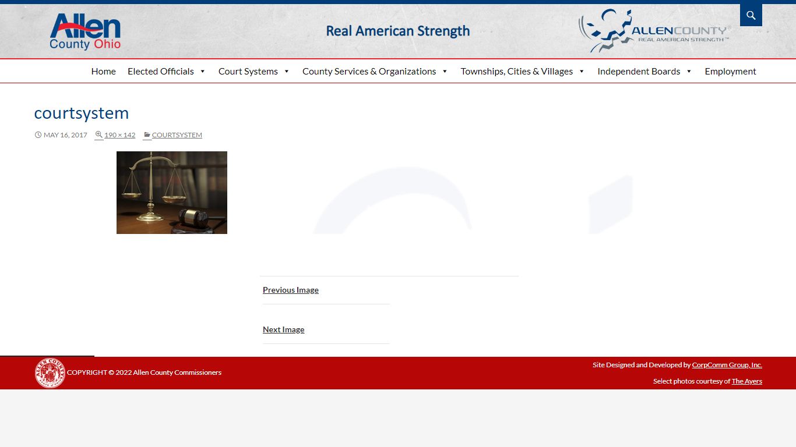
Task: Click the zoom icon beside 190 × 142
Action: pyautogui.click(x=98, y=134)
